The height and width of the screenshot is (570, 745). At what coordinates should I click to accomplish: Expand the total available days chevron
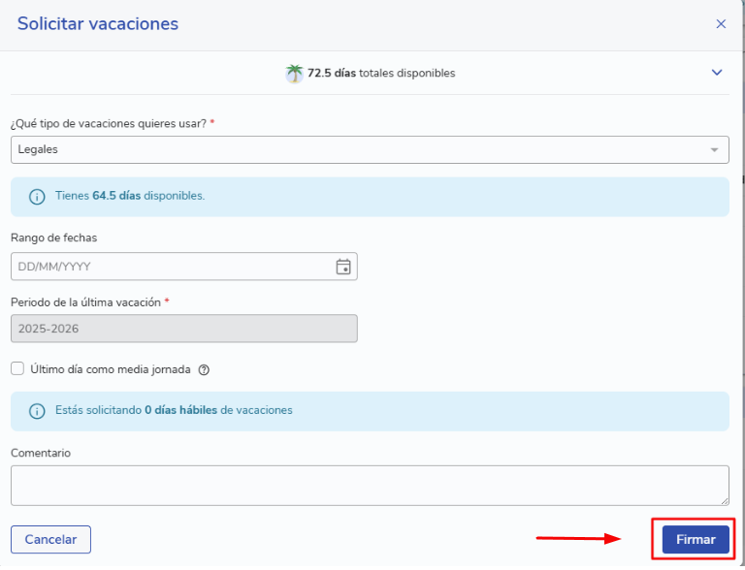(717, 72)
